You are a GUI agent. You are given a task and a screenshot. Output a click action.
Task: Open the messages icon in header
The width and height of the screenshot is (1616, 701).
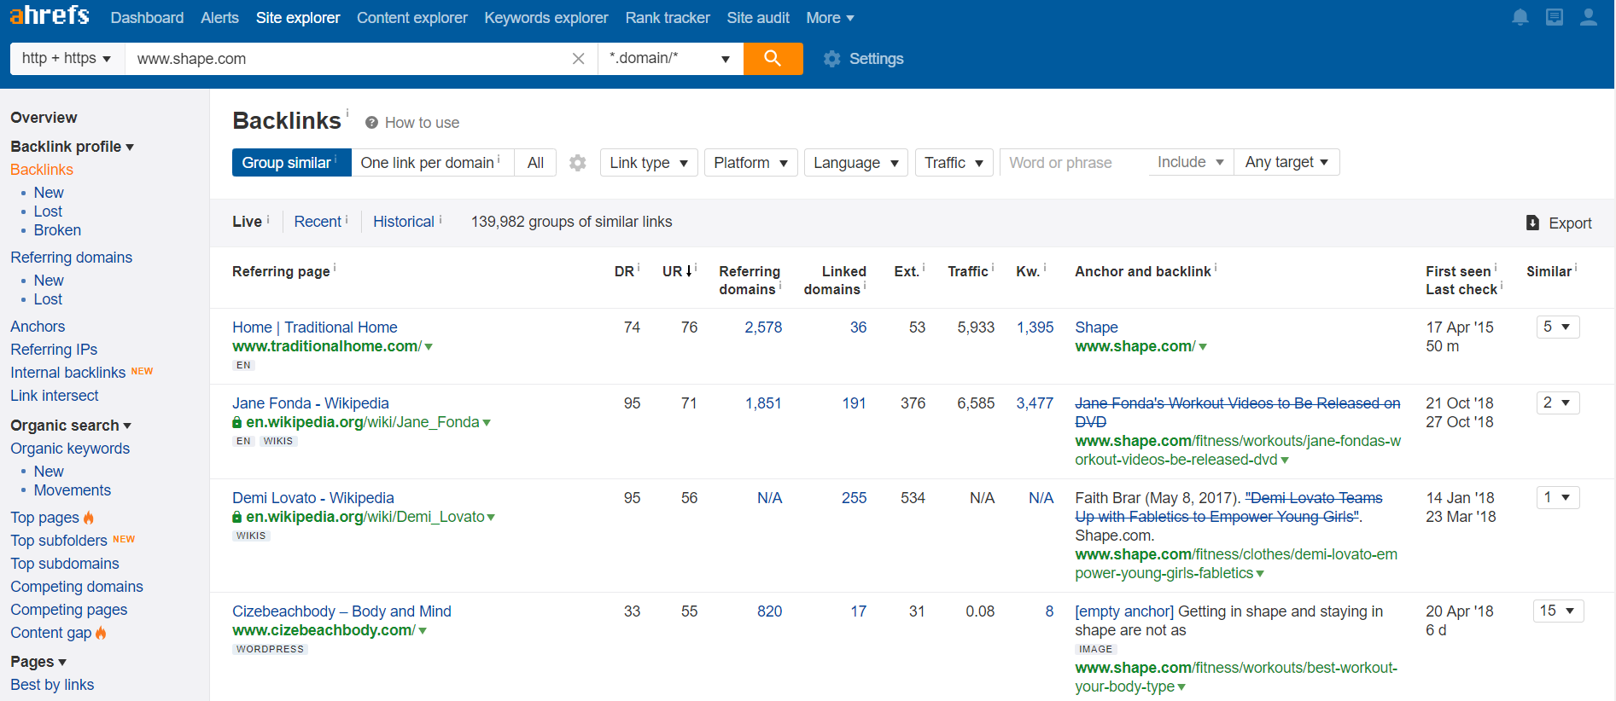point(1555,17)
